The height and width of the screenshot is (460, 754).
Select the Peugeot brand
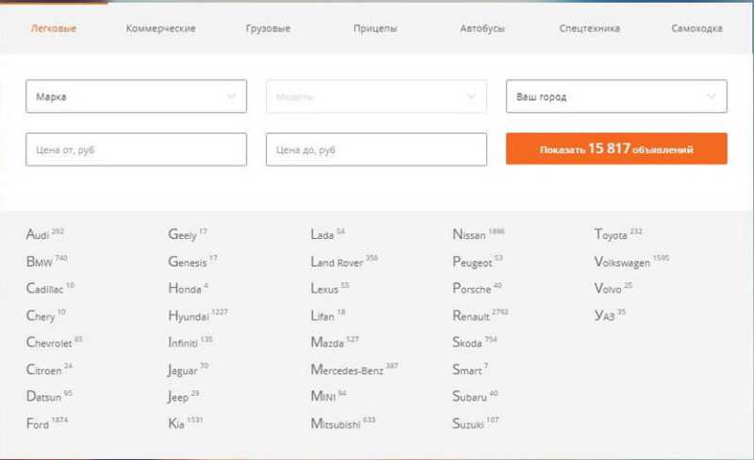[472, 262]
